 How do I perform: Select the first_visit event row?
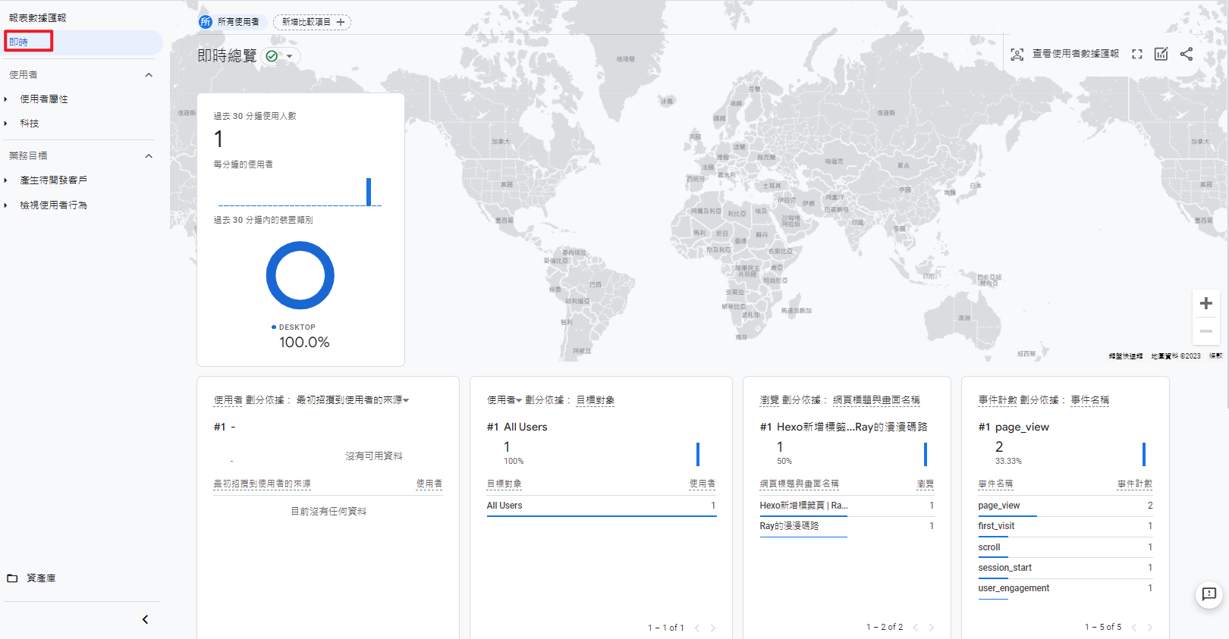[1065, 526]
